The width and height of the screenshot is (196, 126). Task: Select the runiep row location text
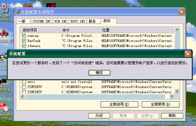click(138, 36)
